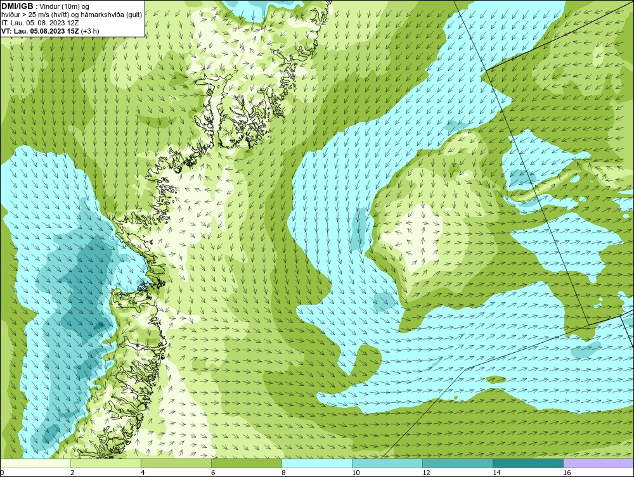Click the 'IT: Lau. 05. 08. 2023 12Z' line
Screen dimensions: 634x477
(x=40, y=23)
